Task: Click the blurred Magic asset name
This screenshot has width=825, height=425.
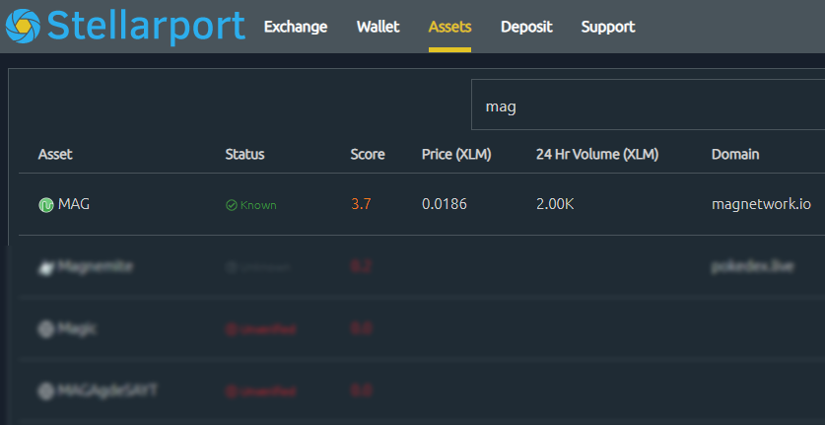Action: point(77,328)
